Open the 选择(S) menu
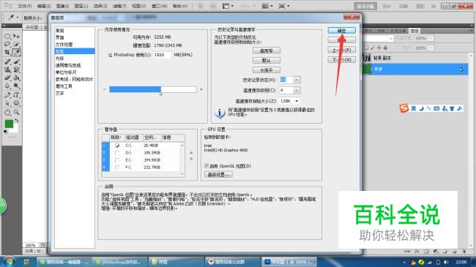The image size is (476, 267). tap(100, 6)
